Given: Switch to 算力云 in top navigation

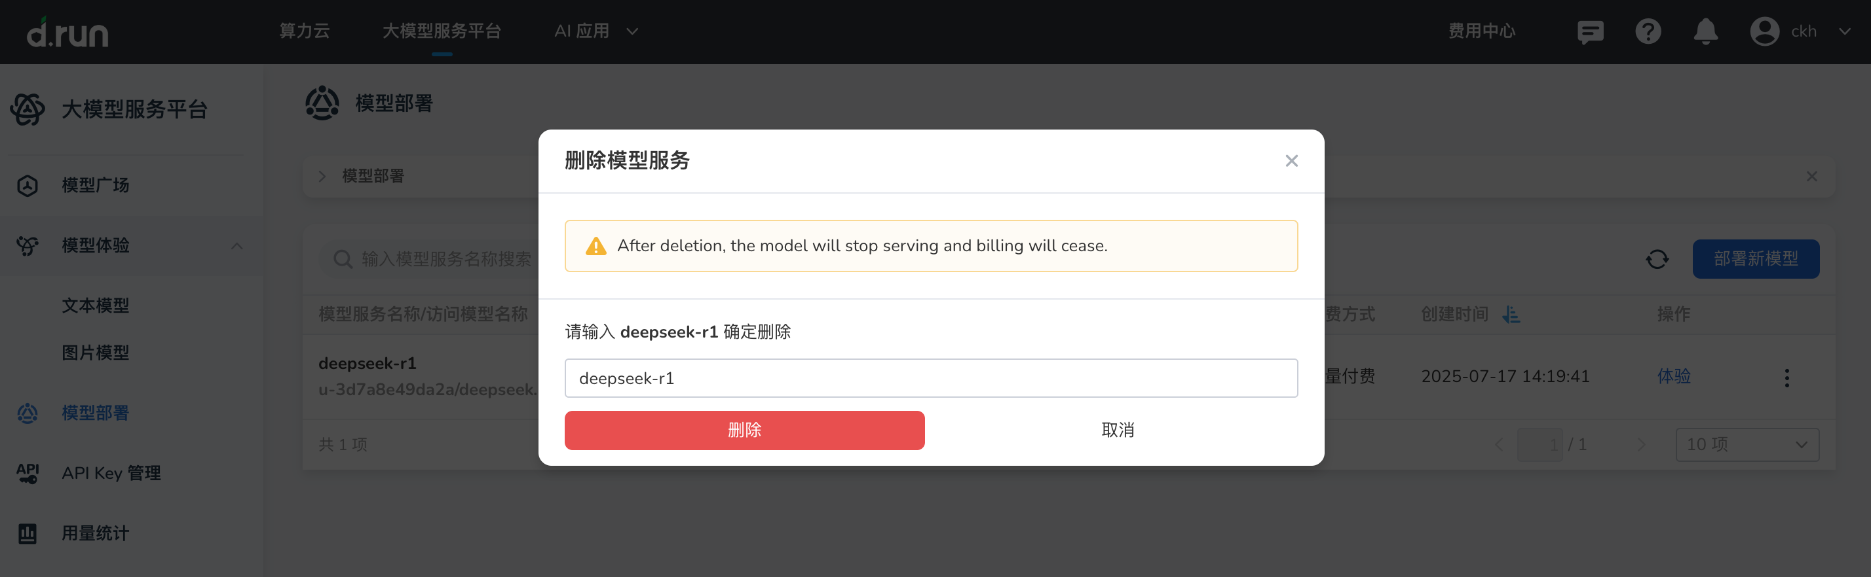Looking at the screenshot, I should (x=305, y=31).
